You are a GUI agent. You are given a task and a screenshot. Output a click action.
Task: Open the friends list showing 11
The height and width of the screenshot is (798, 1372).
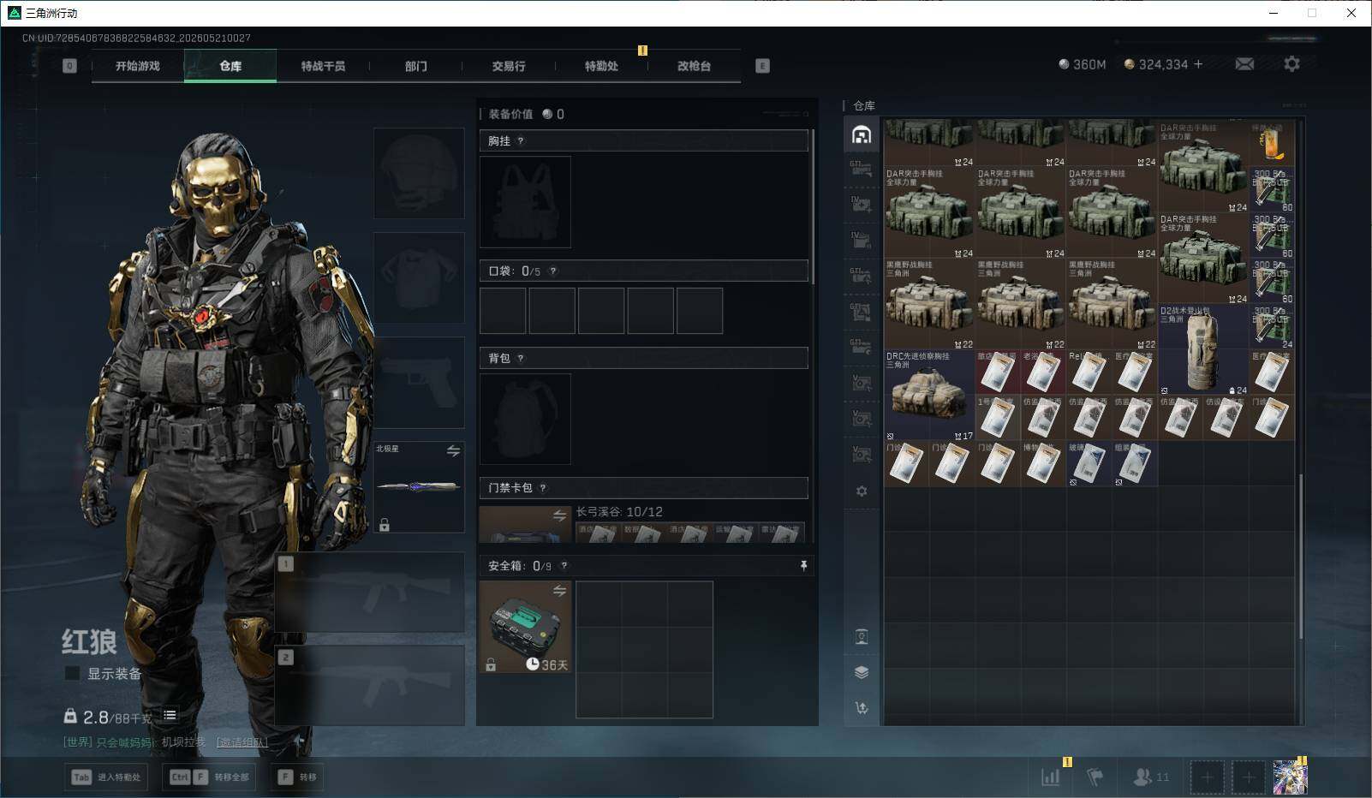[1150, 777]
